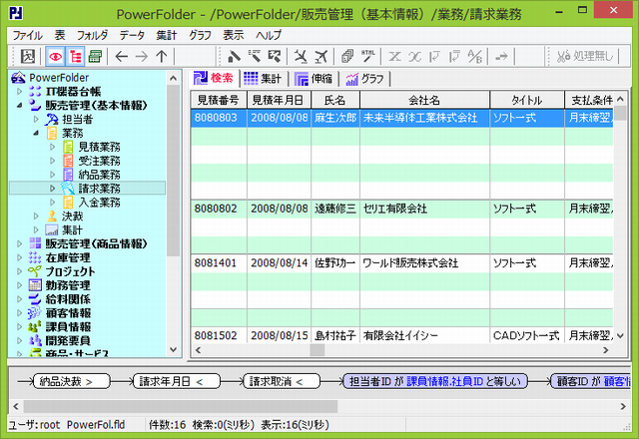The height and width of the screenshot is (439, 639).
Task: Expand the 見積業務 tree node
Action: point(52,147)
